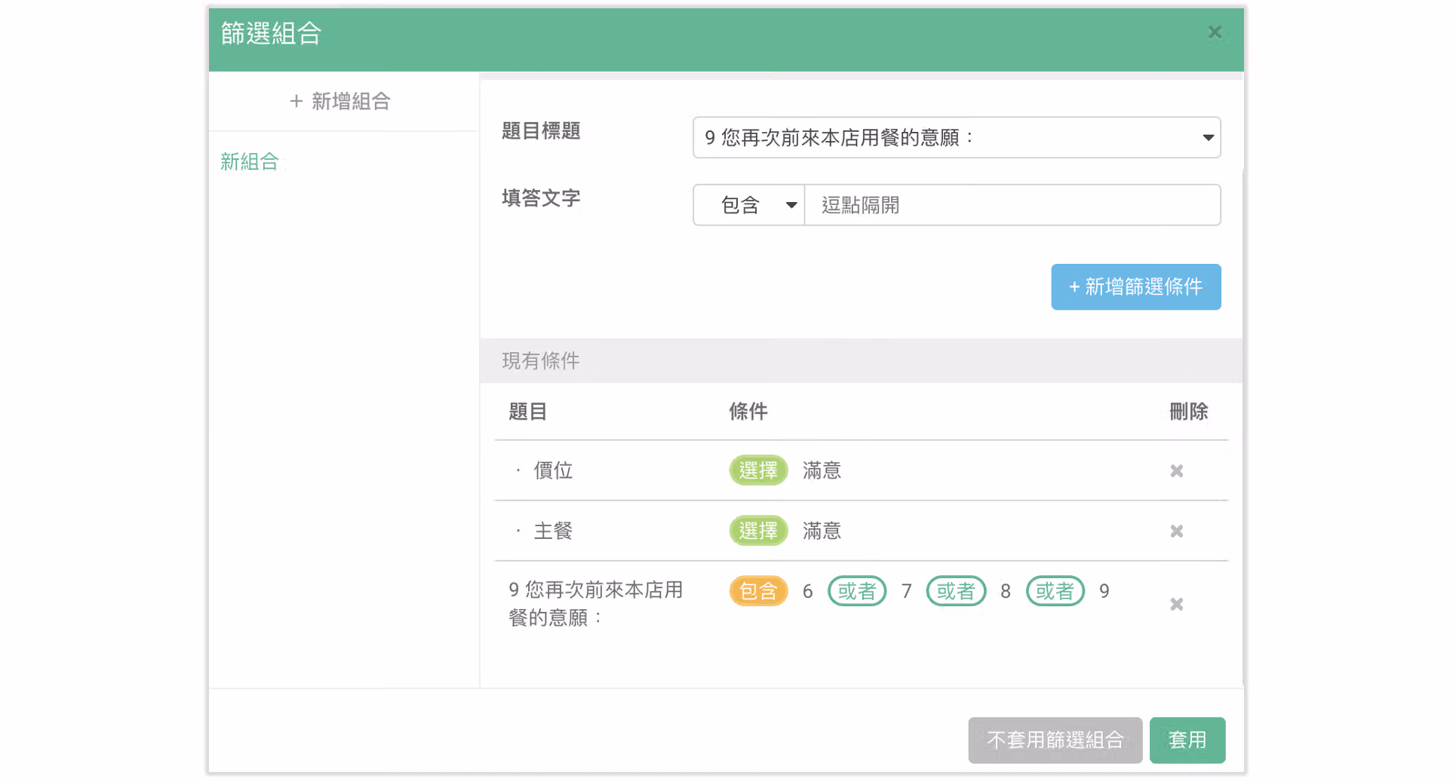Click the 選擇 badge in the 價位 row
The height and width of the screenshot is (781, 1456).
point(758,470)
